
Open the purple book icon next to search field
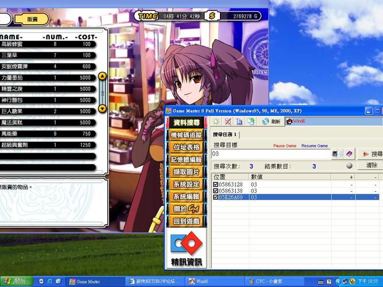(x=349, y=154)
